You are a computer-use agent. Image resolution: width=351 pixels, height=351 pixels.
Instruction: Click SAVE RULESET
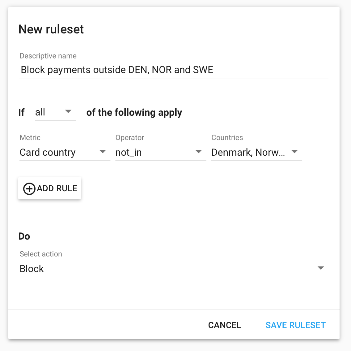(295, 325)
